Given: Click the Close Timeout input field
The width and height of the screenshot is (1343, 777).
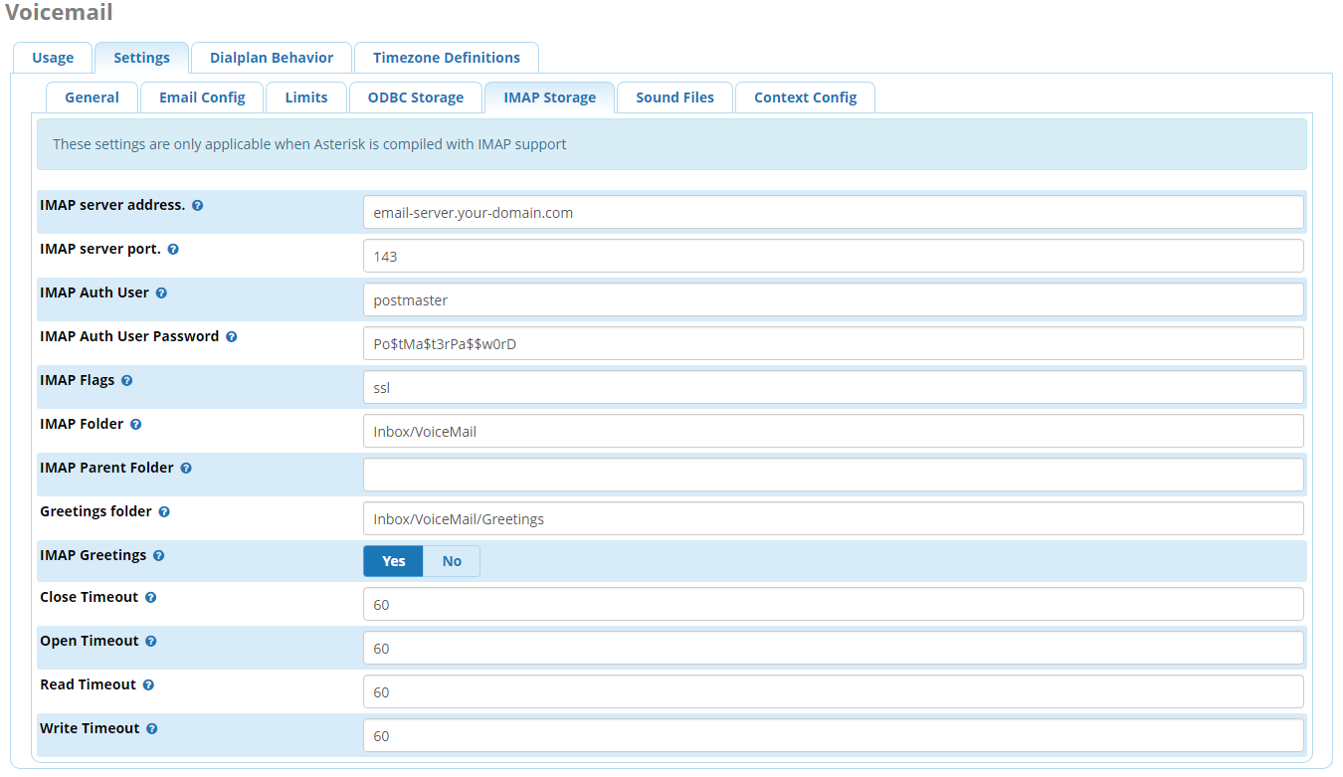Looking at the screenshot, I should tap(833, 604).
